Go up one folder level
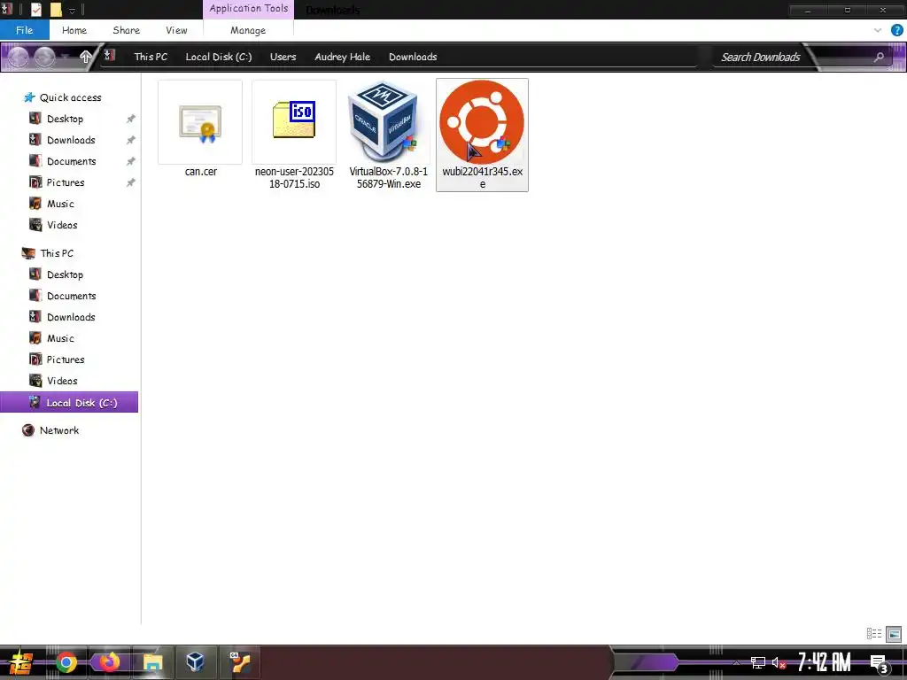 coord(85,57)
